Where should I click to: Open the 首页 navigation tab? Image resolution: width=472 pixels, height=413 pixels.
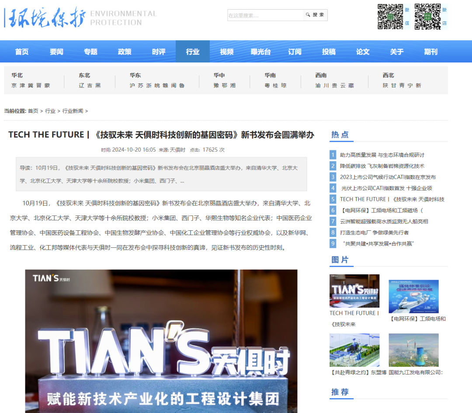(22, 52)
